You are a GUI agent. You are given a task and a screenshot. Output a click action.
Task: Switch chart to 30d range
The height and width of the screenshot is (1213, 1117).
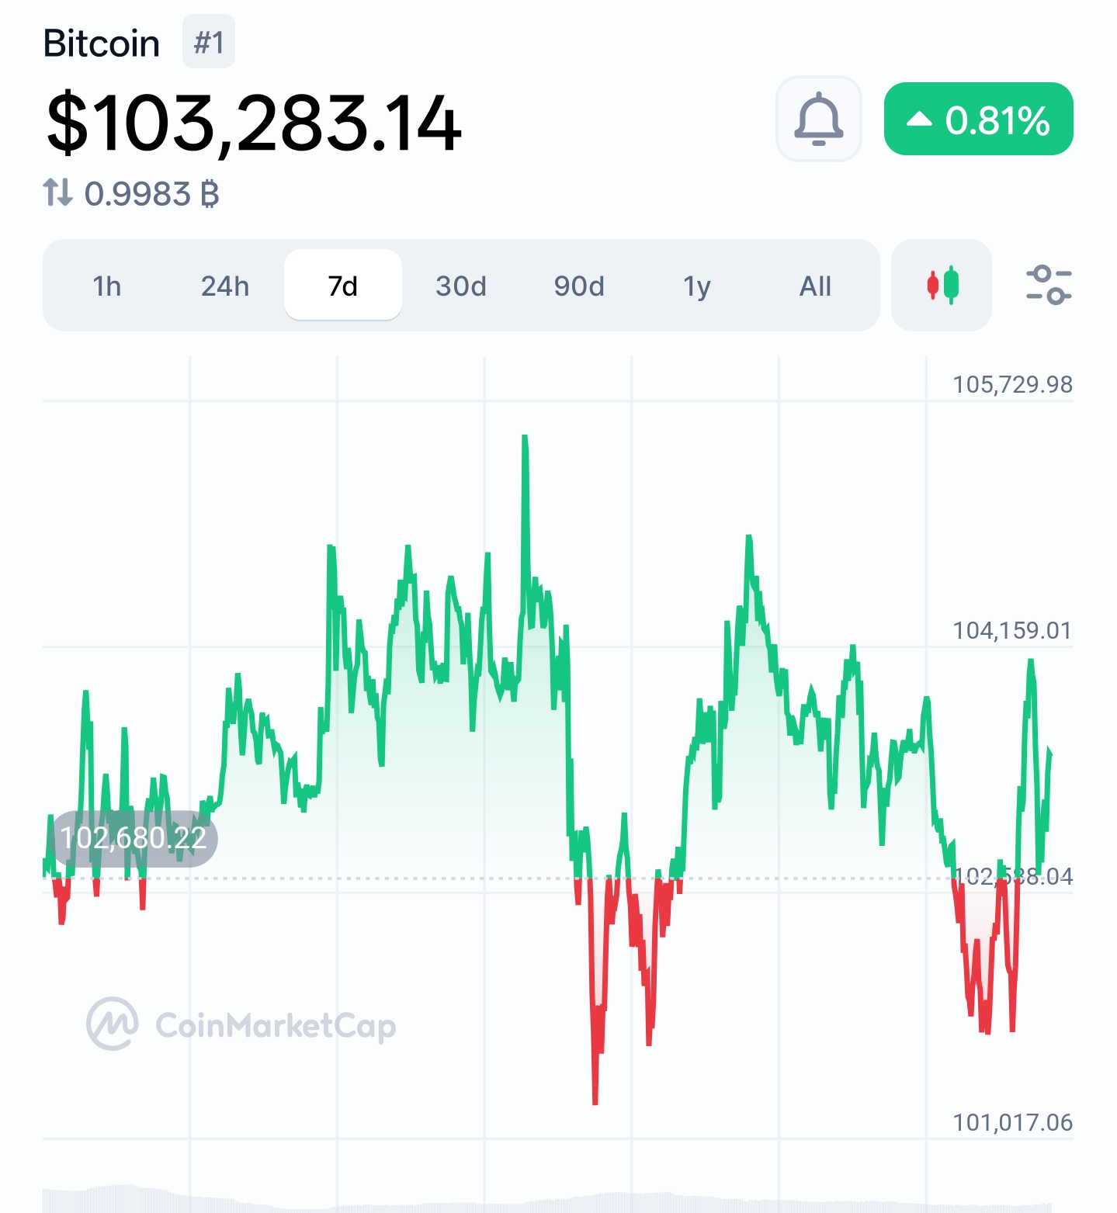(x=461, y=286)
